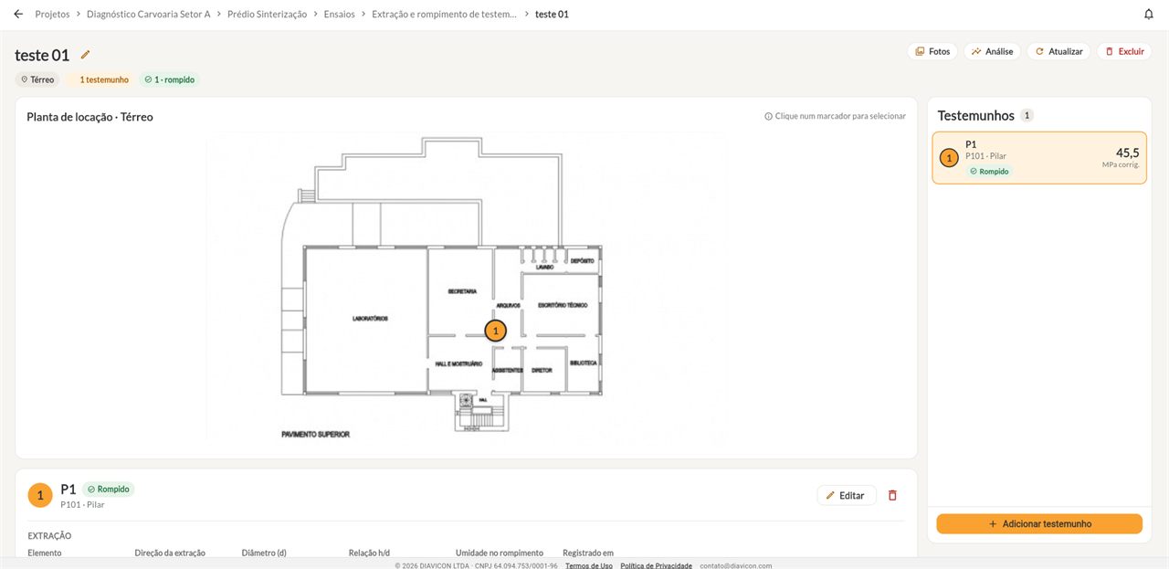Click the 'Planta de locação · Térreo' heading
Image resolution: width=1169 pixels, height=569 pixels.
[x=90, y=117]
